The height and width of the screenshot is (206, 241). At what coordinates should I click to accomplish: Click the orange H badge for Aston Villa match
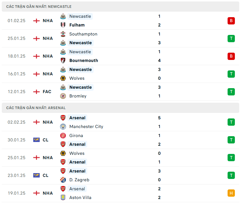pyautogui.click(x=231, y=193)
